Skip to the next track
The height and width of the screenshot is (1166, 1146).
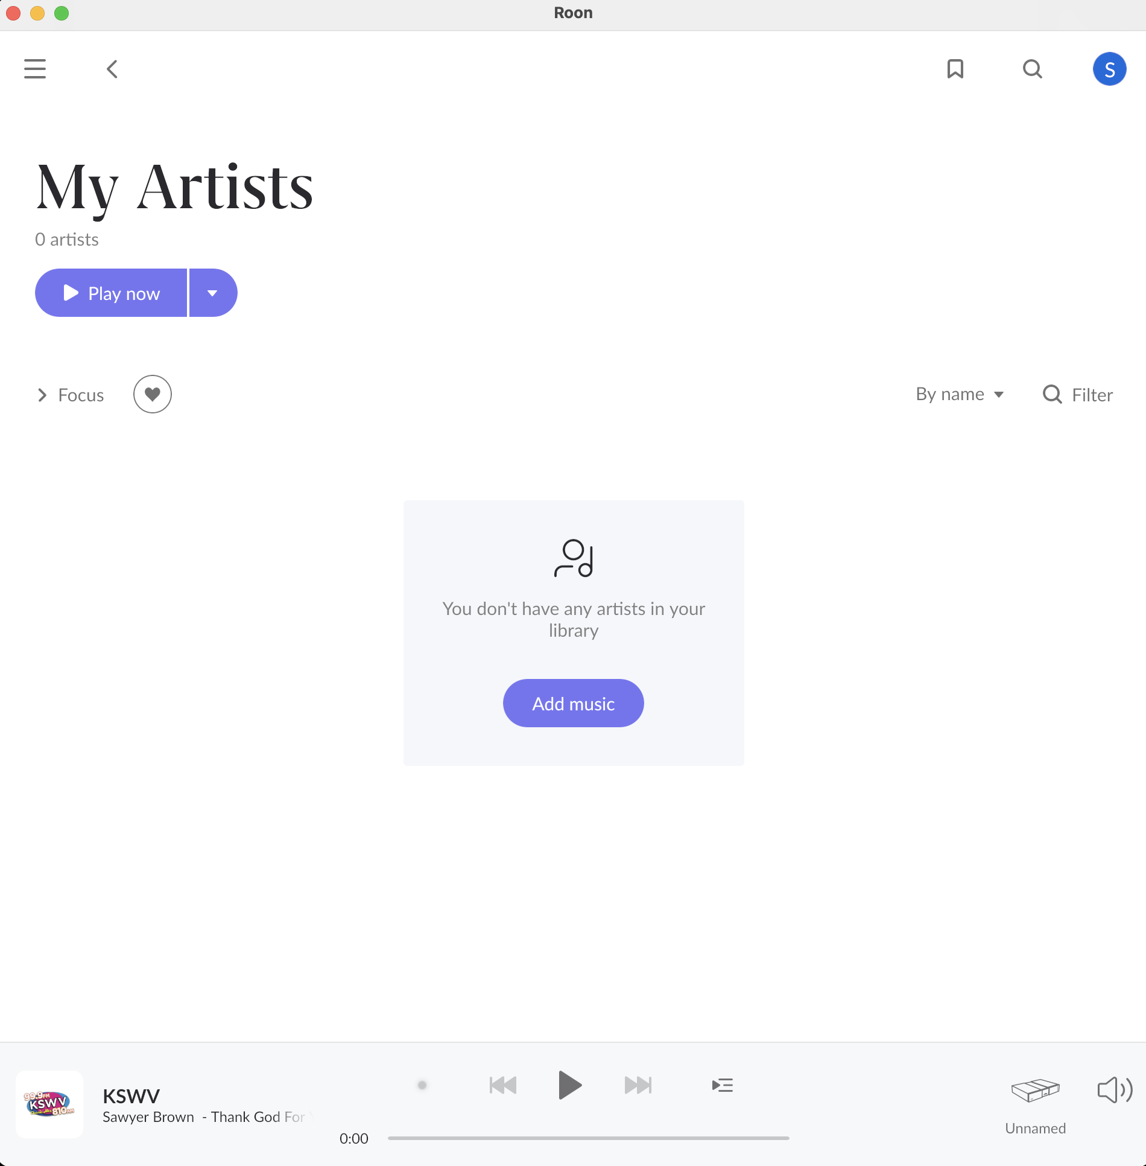tap(638, 1085)
